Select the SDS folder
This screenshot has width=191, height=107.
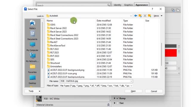pos(51,59)
